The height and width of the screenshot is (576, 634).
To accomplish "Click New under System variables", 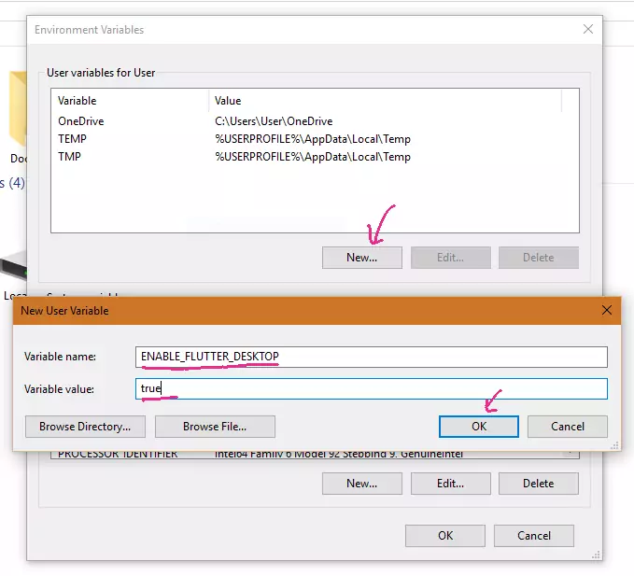I will [362, 484].
